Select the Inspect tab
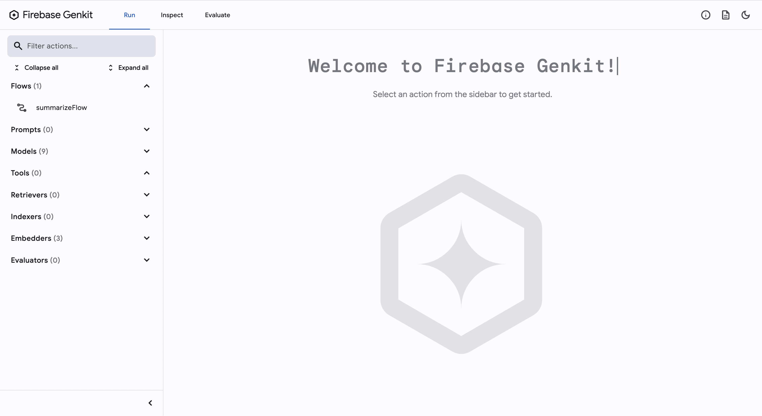762x416 pixels. tap(172, 15)
